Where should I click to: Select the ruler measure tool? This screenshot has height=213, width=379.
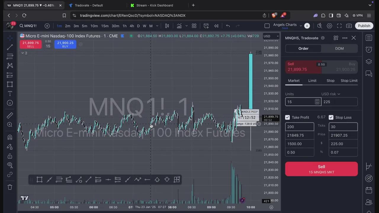point(10,115)
